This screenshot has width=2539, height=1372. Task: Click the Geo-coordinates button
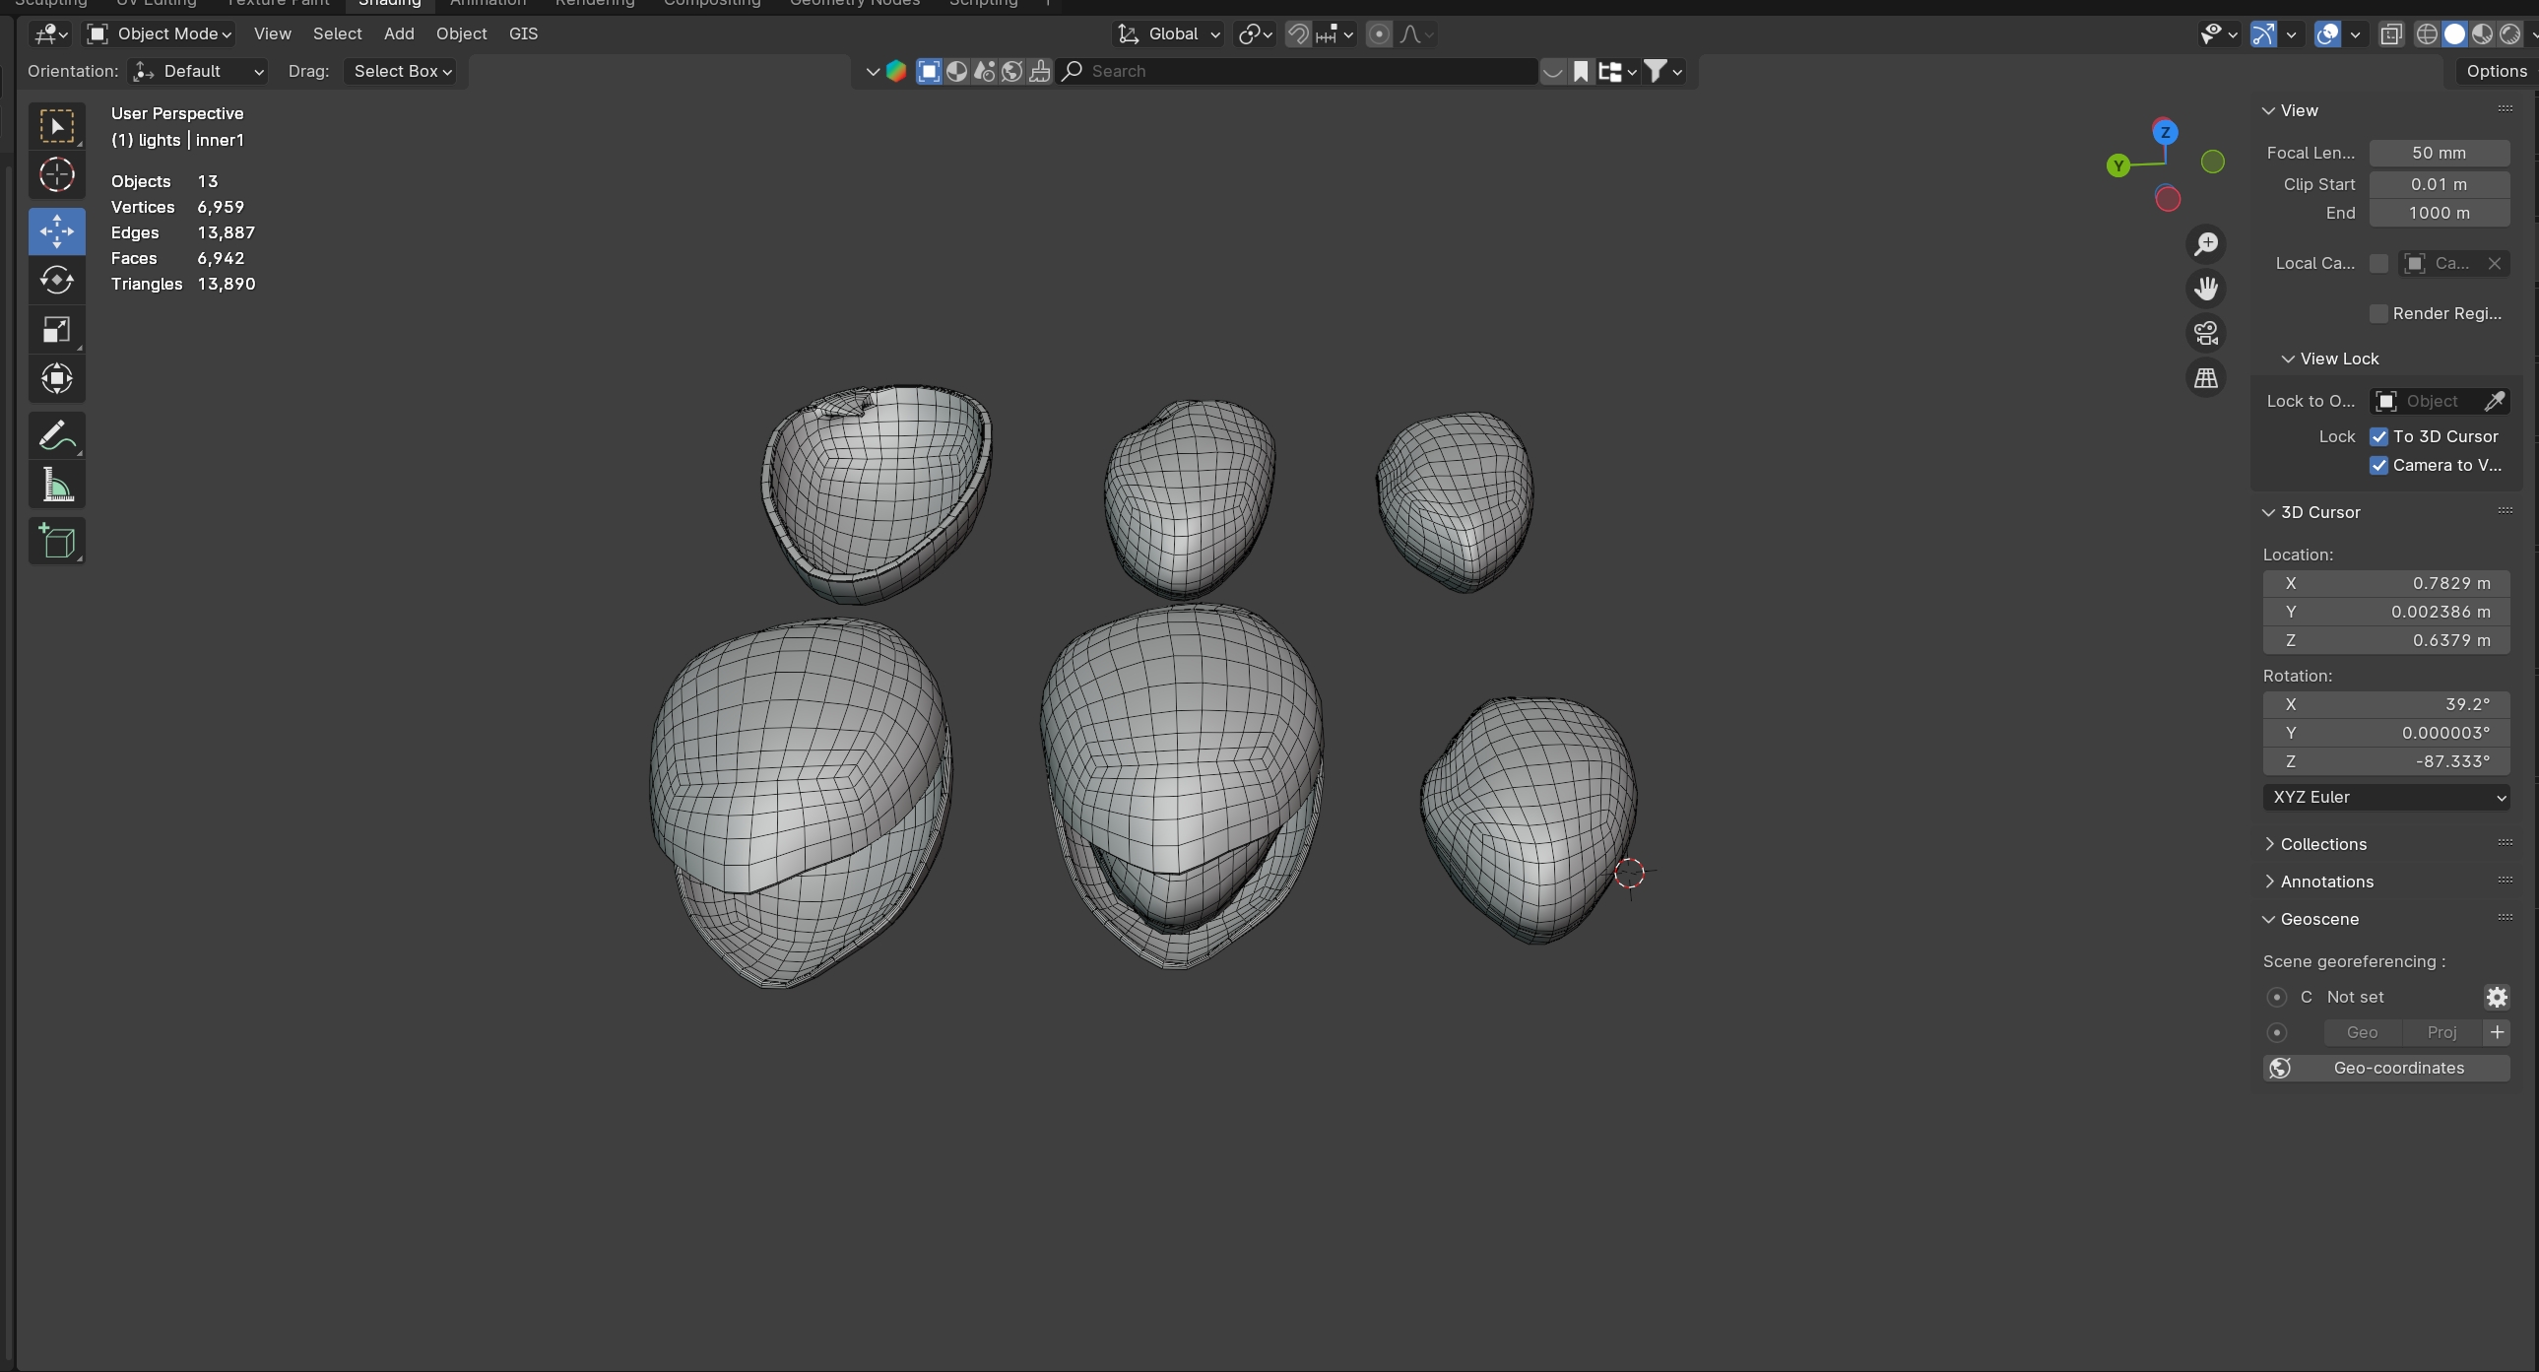[2385, 1069]
